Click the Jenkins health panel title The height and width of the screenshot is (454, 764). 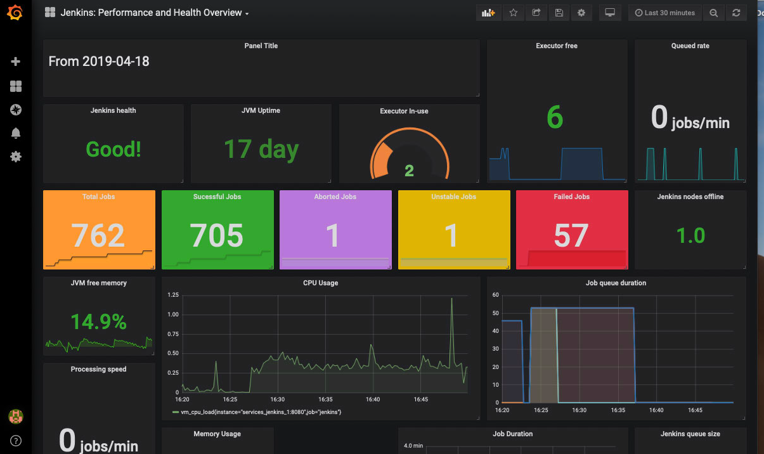click(x=113, y=110)
